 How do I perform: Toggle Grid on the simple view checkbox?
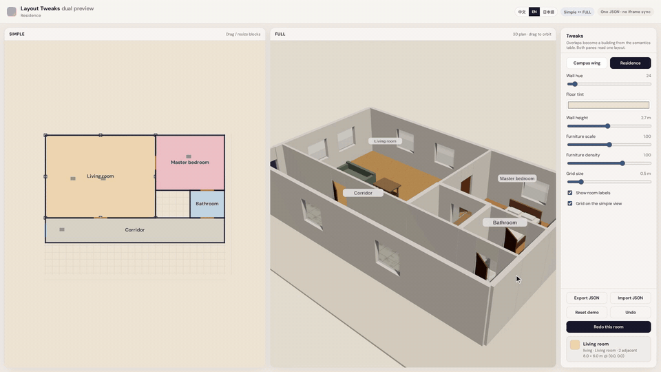pyautogui.click(x=570, y=203)
